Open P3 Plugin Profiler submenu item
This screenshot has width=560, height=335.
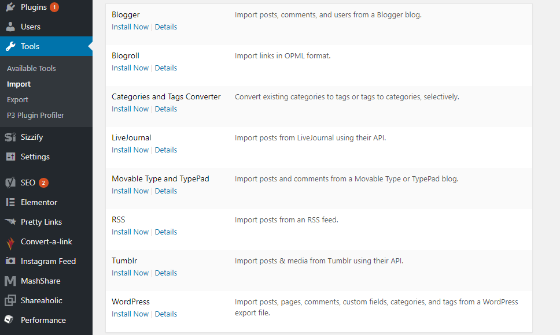point(35,115)
